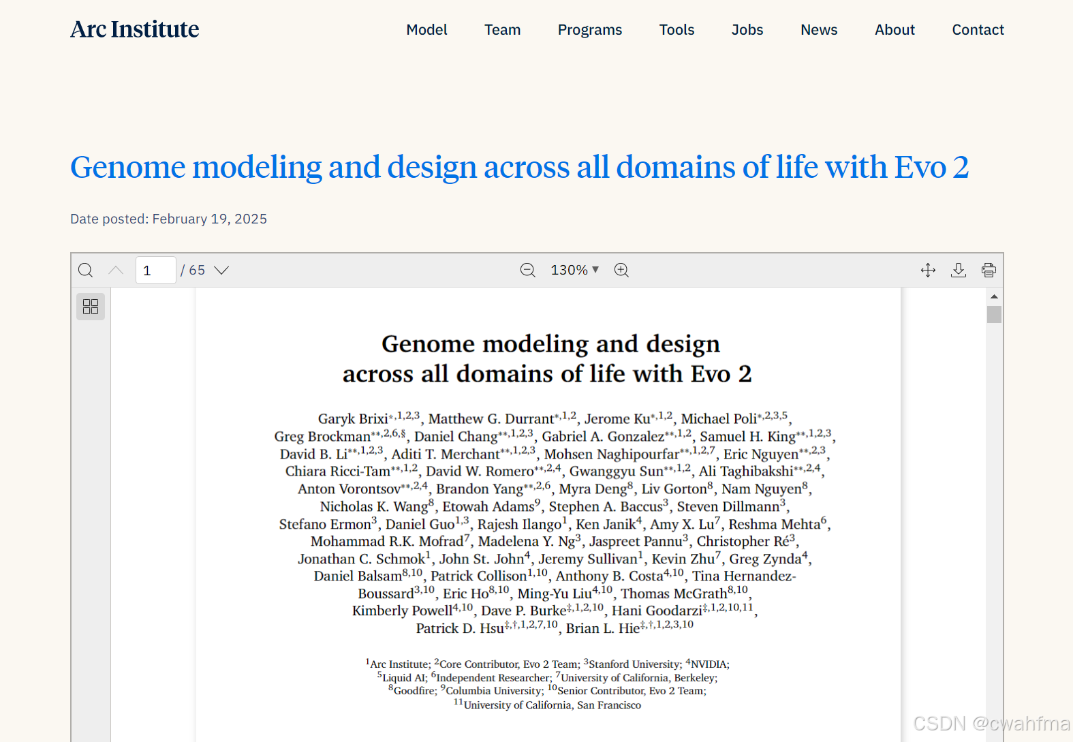1073x742 pixels.
Task: Click author name Brian L. Hie
Action: tap(603, 628)
